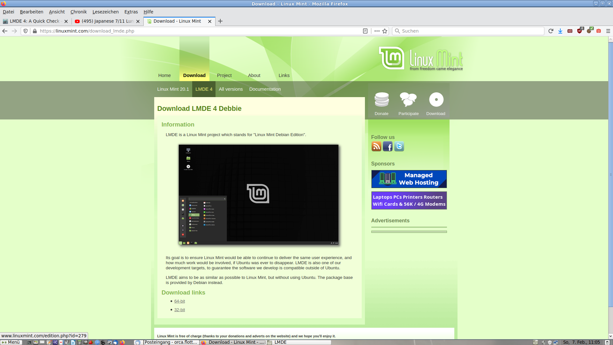The height and width of the screenshot is (345, 613).
Task: Open volume speaker icon in system tray
Action: [x=543, y=342]
